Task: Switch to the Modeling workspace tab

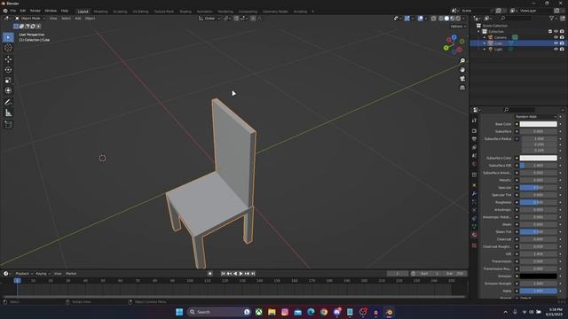Action: coord(100,12)
